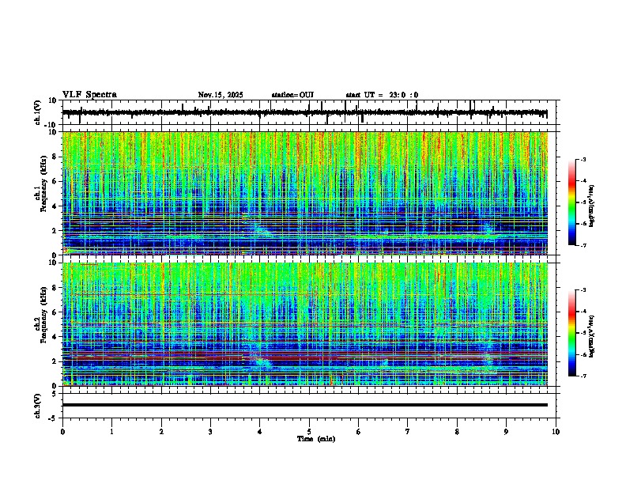Click the ch.2 'Frequency (kHz)' axis label
The height and width of the screenshot is (484, 626).
43,315
